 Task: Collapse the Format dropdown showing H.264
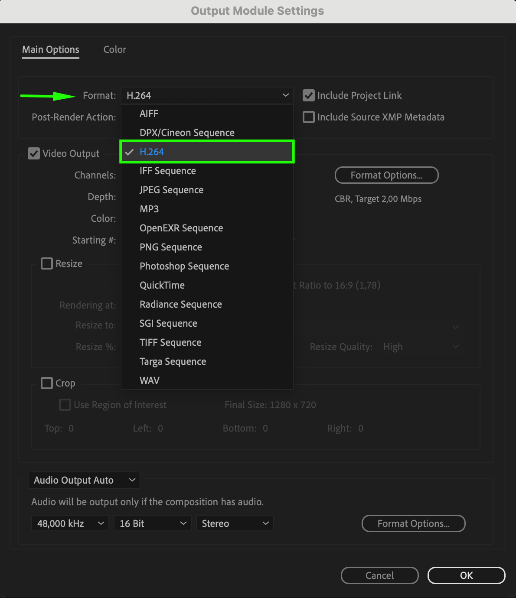click(x=207, y=95)
